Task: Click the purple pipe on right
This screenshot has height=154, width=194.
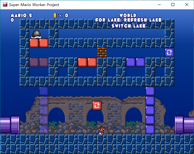Action: [x=184, y=125]
